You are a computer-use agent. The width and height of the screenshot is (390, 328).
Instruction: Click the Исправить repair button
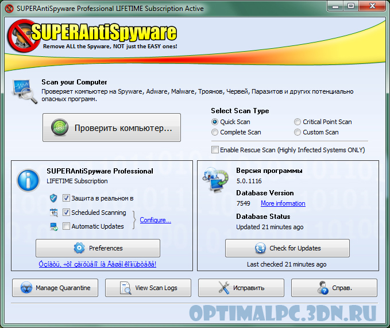[241, 288]
